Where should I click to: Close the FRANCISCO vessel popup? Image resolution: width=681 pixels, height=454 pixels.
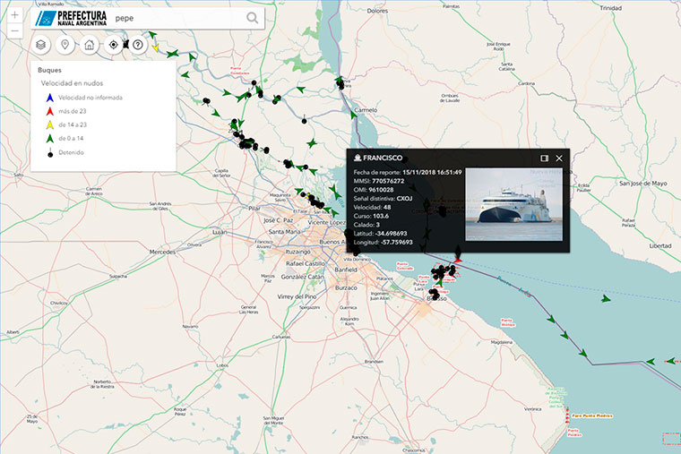tap(559, 158)
